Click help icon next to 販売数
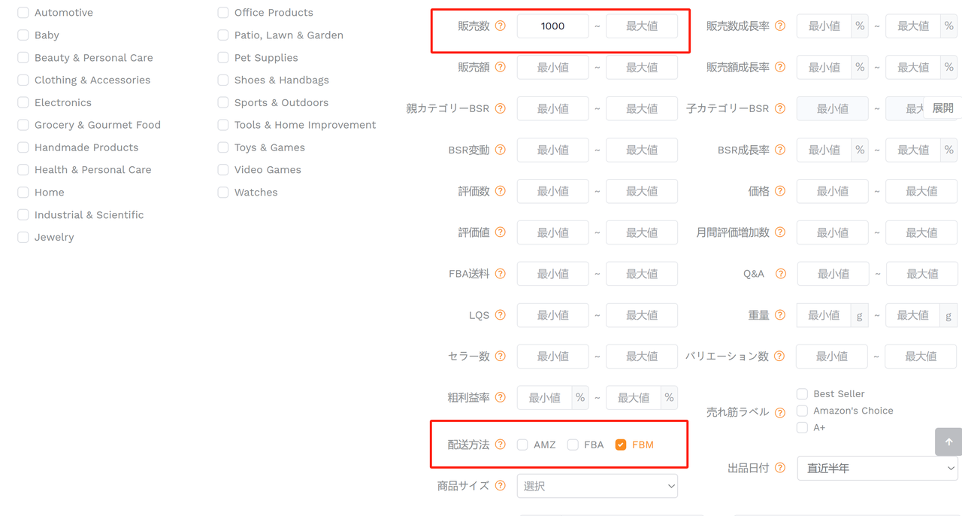The height and width of the screenshot is (516, 962). pyautogui.click(x=501, y=26)
